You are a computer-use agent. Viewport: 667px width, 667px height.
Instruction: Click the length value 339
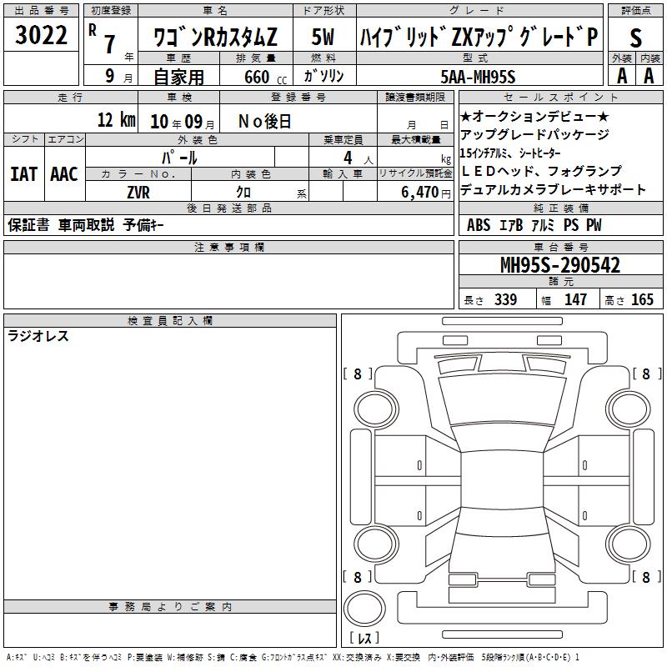coord(505,299)
